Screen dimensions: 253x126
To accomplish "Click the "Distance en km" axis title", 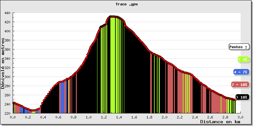I will click(220, 121).
